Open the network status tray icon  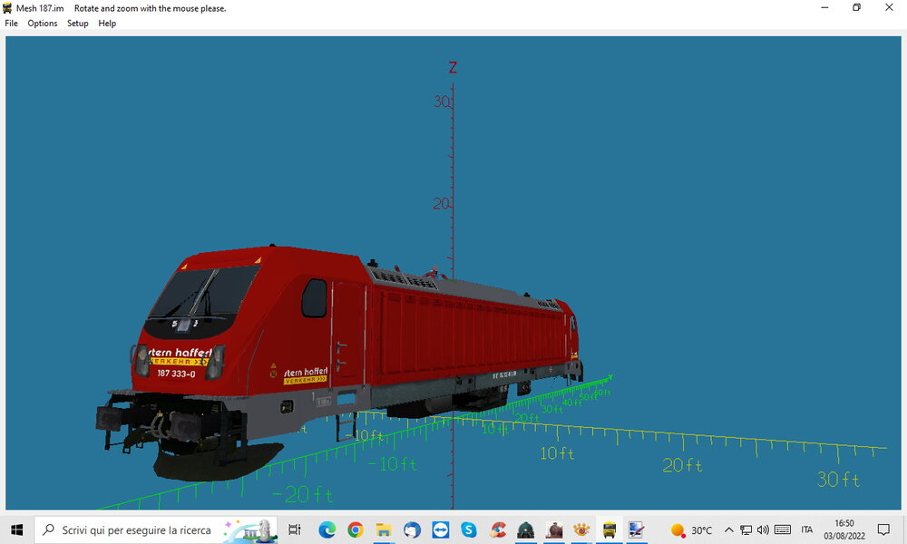[746, 529]
